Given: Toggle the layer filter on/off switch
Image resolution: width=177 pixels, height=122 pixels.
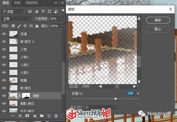Looking at the screenshot, I should [x=63, y=11].
